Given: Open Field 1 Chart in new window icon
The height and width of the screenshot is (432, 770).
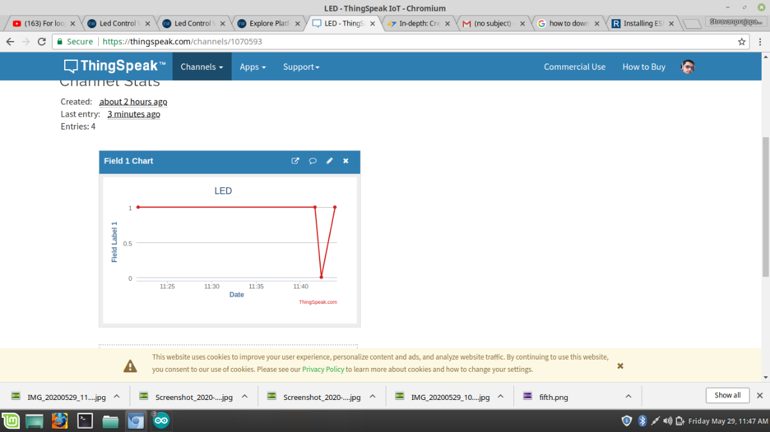Looking at the screenshot, I should (x=295, y=161).
